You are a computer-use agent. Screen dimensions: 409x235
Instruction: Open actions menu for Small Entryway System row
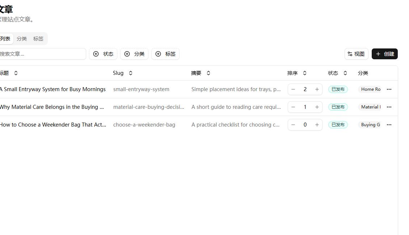(x=389, y=89)
